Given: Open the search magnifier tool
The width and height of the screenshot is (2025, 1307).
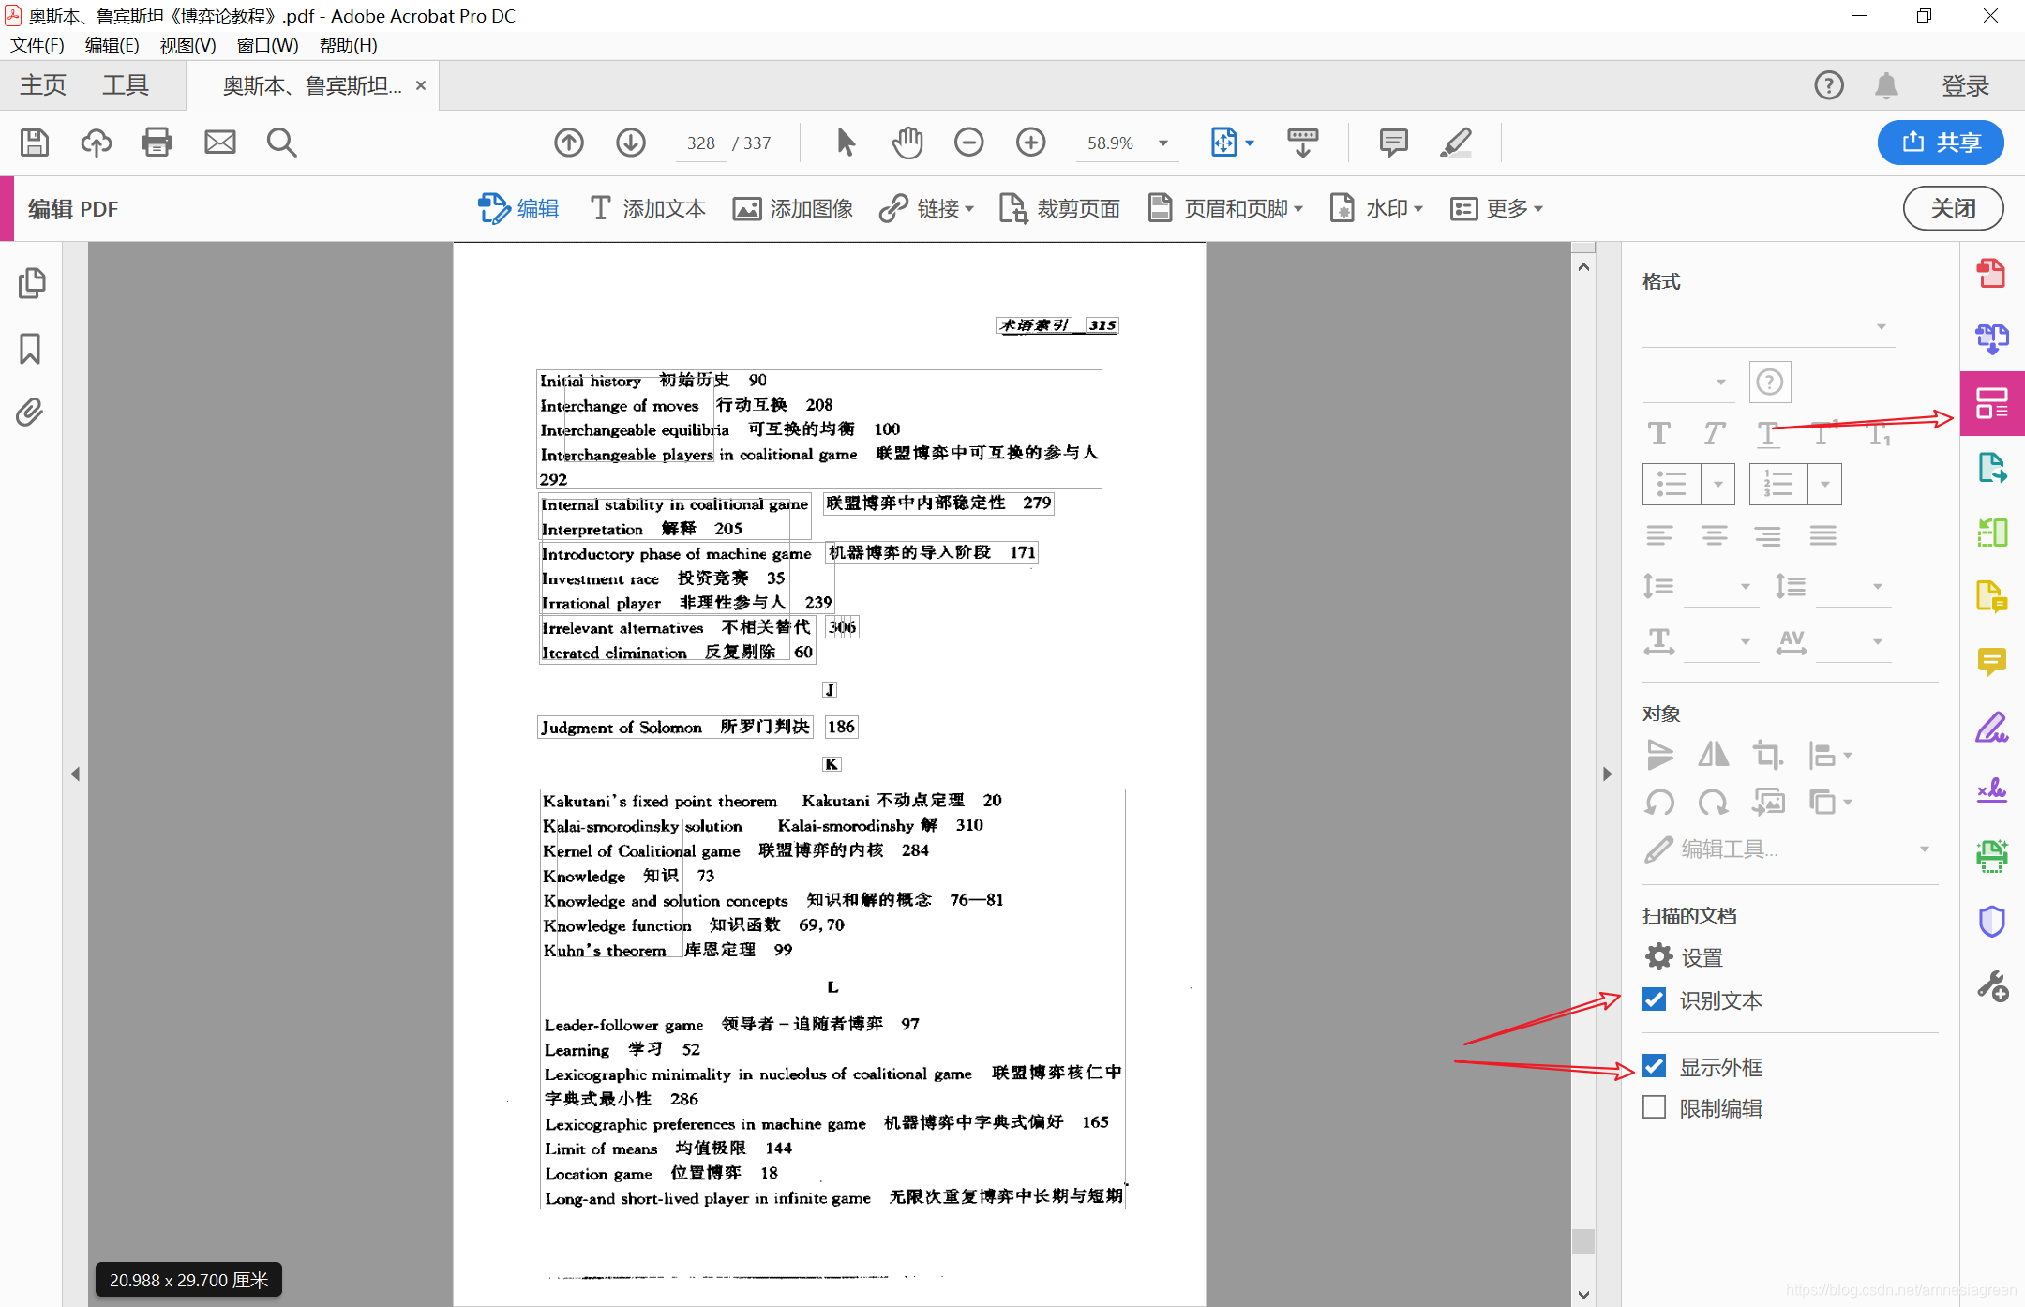Looking at the screenshot, I should 281,143.
